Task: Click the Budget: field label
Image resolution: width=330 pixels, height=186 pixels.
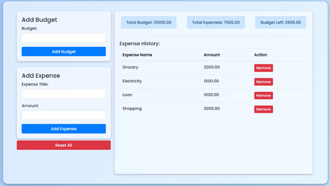Action: pos(29,28)
